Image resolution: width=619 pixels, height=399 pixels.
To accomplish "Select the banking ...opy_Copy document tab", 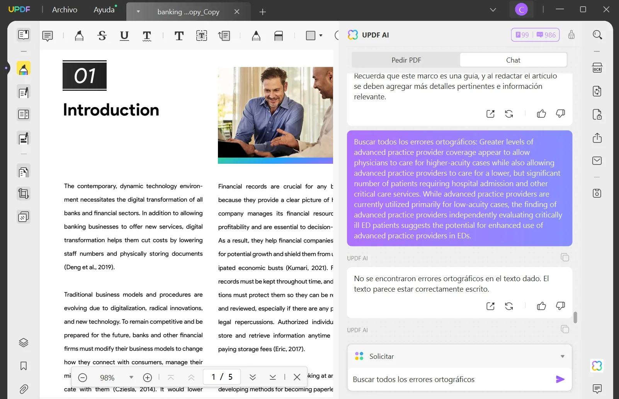I will point(188,12).
